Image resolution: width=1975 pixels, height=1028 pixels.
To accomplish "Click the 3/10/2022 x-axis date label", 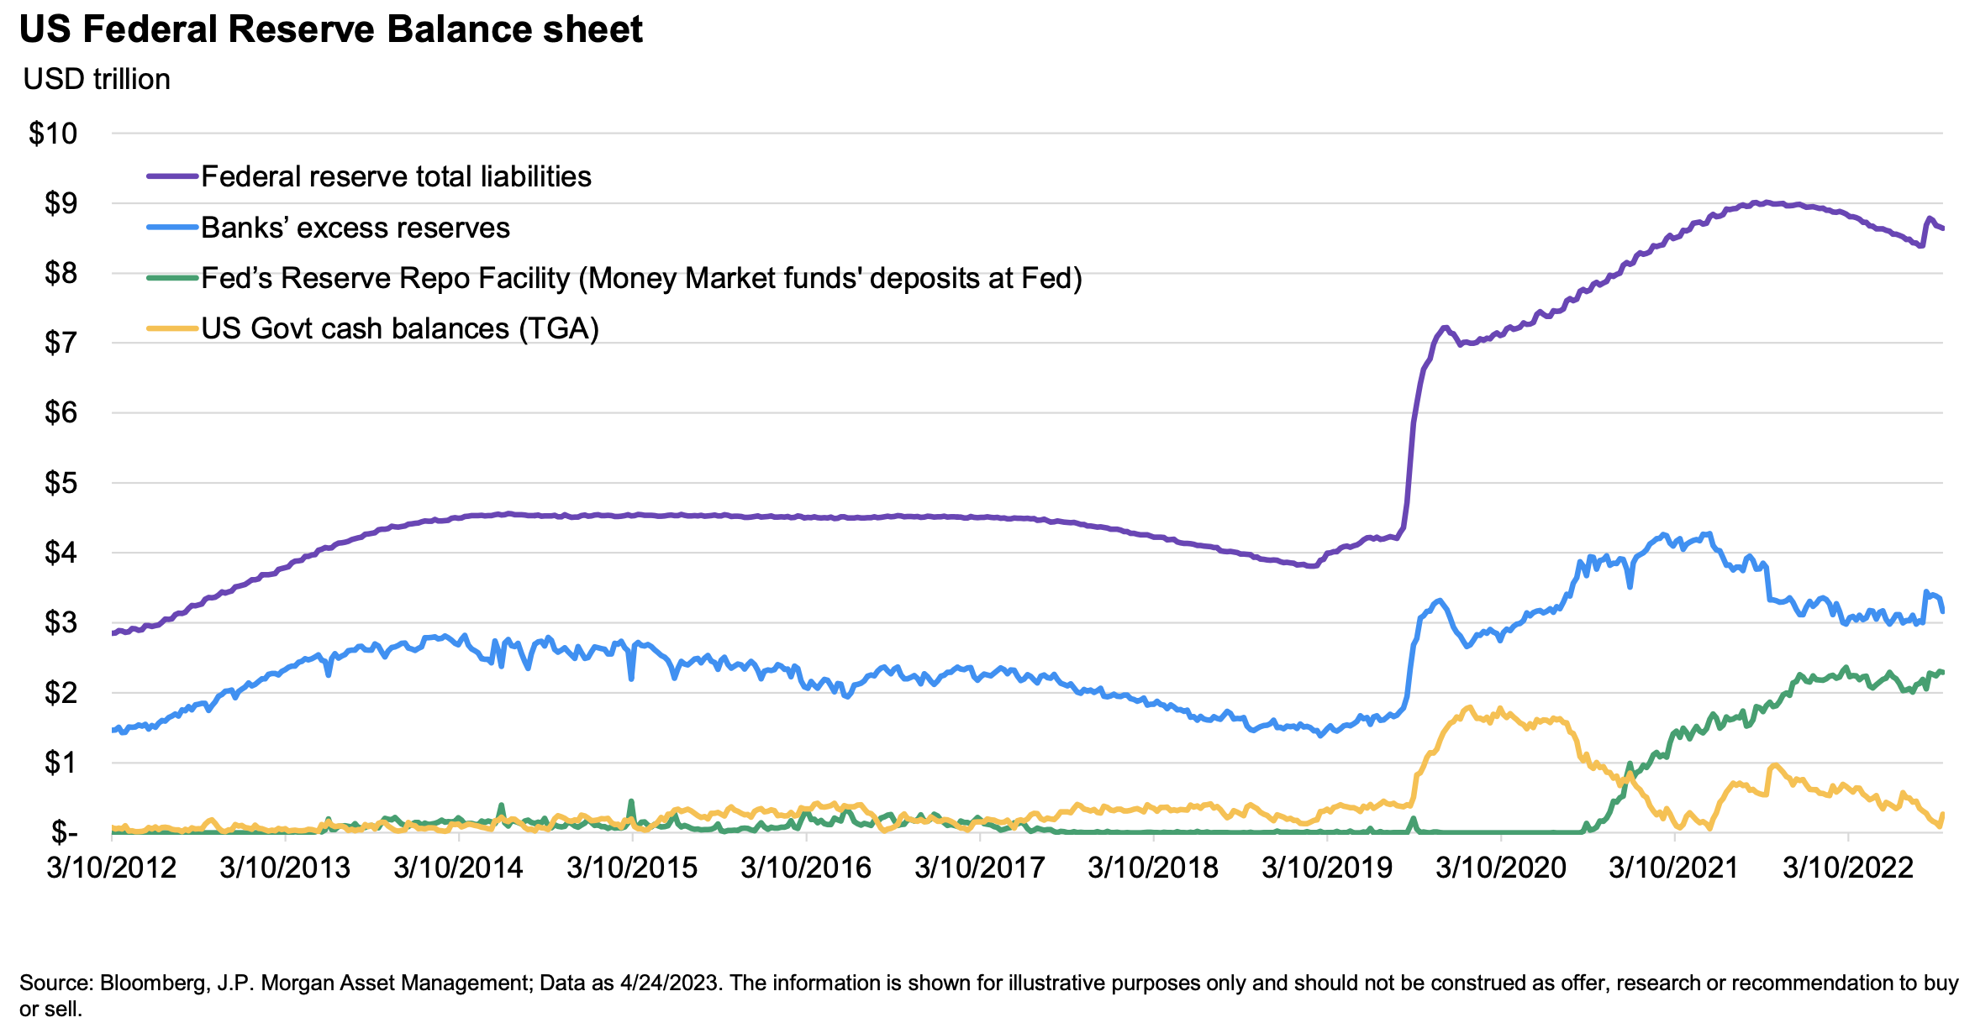I will click(x=1848, y=868).
